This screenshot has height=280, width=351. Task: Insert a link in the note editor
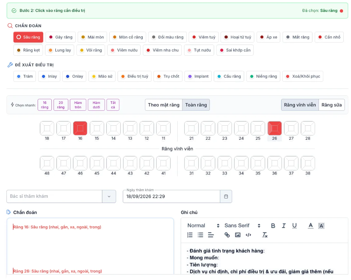click(x=227, y=235)
